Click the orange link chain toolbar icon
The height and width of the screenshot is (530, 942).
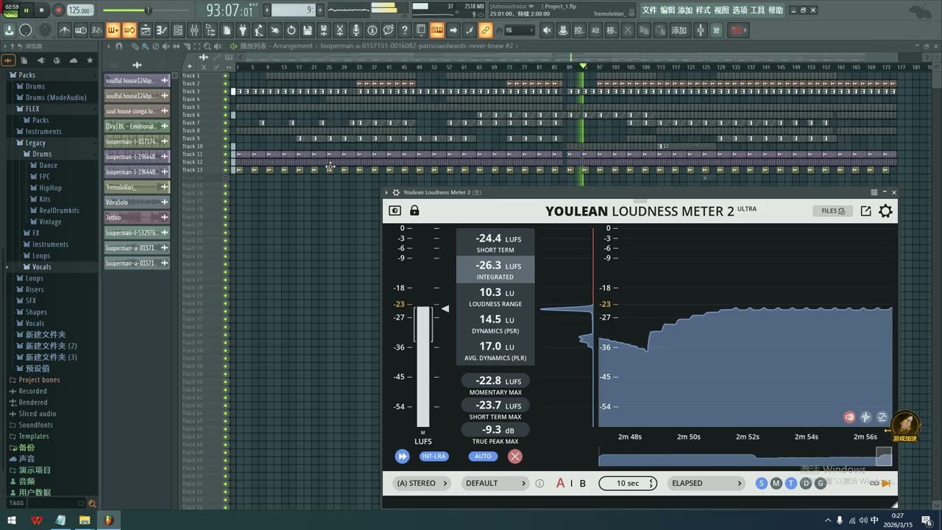[x=486, y=30]
